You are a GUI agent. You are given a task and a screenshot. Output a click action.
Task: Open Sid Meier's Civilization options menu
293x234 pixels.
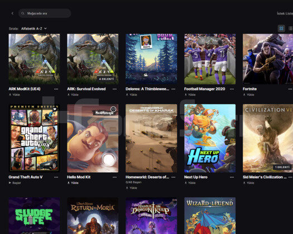[x=290, y=177]
